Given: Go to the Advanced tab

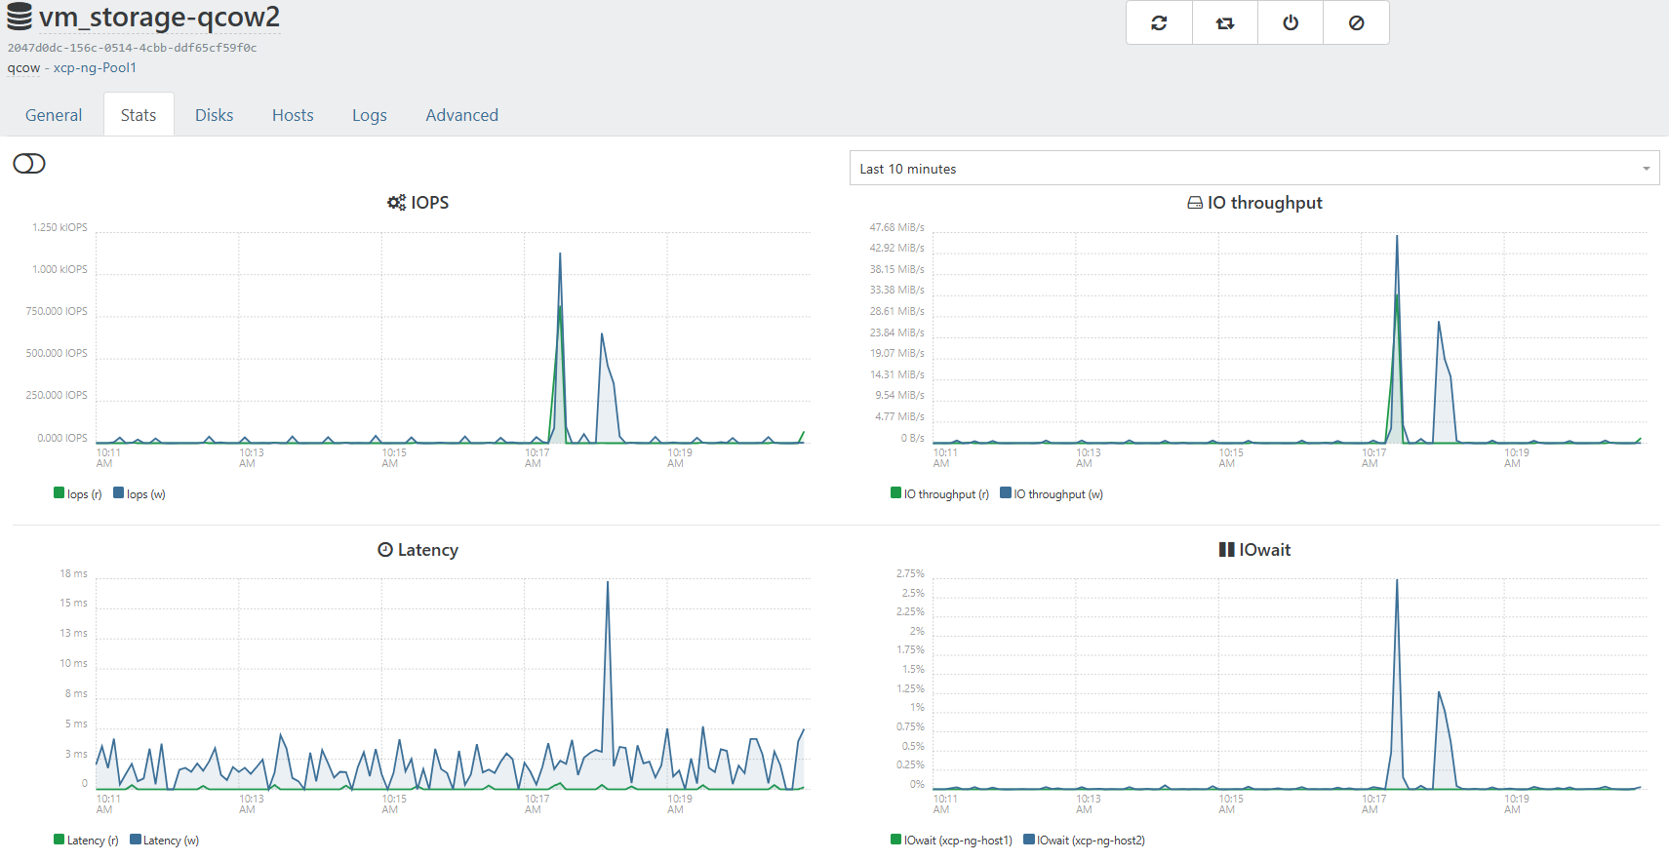Looking at the screenshot, I should [x=461, y=115].
